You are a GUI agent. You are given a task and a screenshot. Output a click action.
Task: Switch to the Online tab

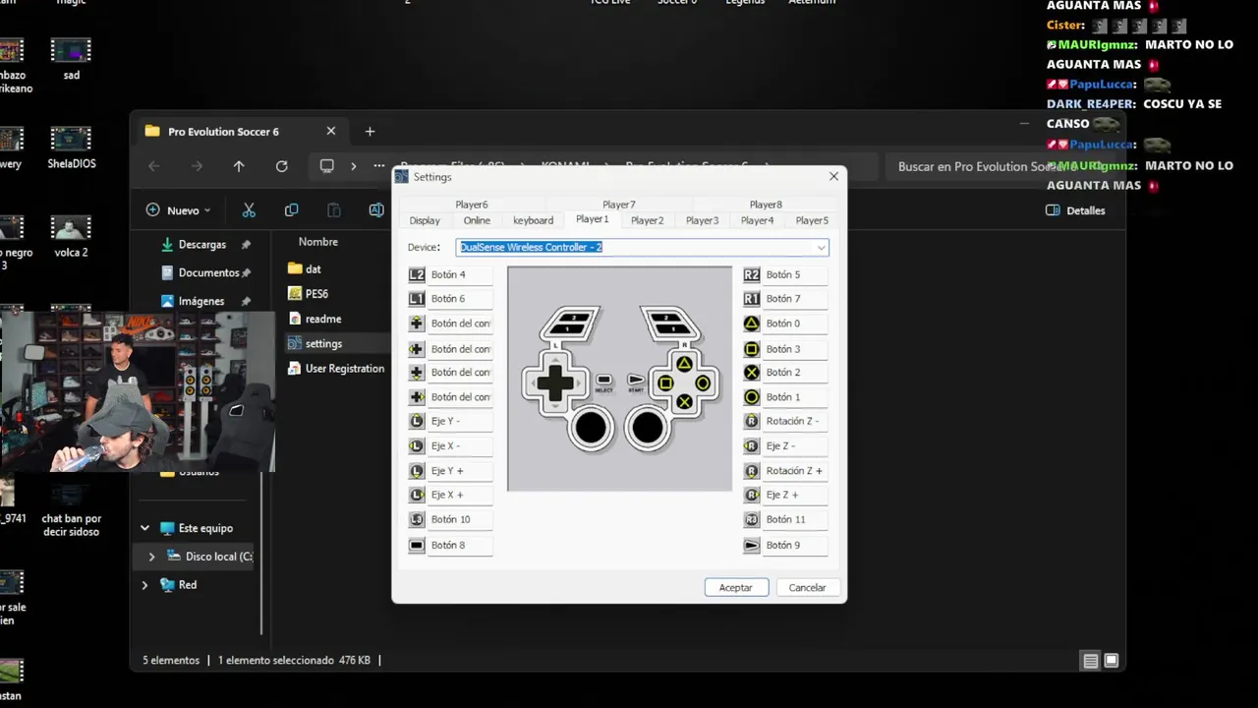click(477, 220)
